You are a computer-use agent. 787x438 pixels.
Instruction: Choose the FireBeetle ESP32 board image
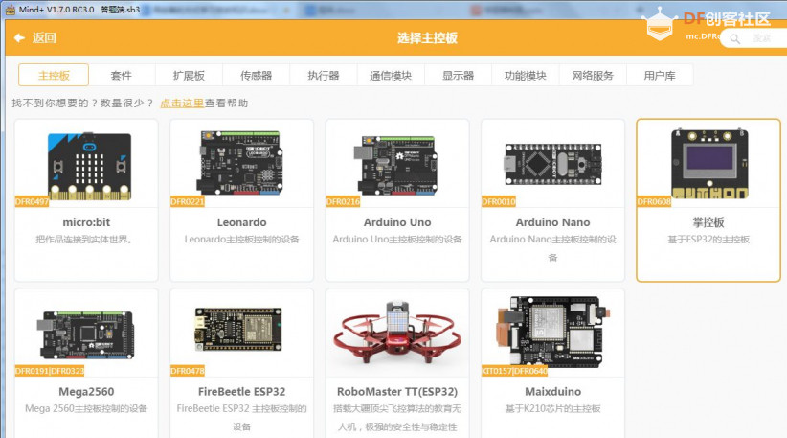pyautogui.click(x=237, y=330)
